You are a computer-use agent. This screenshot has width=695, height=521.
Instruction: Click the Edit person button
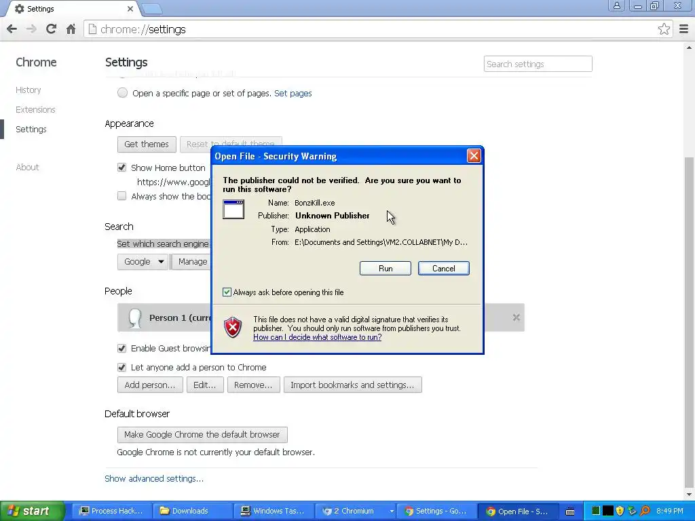205,385
